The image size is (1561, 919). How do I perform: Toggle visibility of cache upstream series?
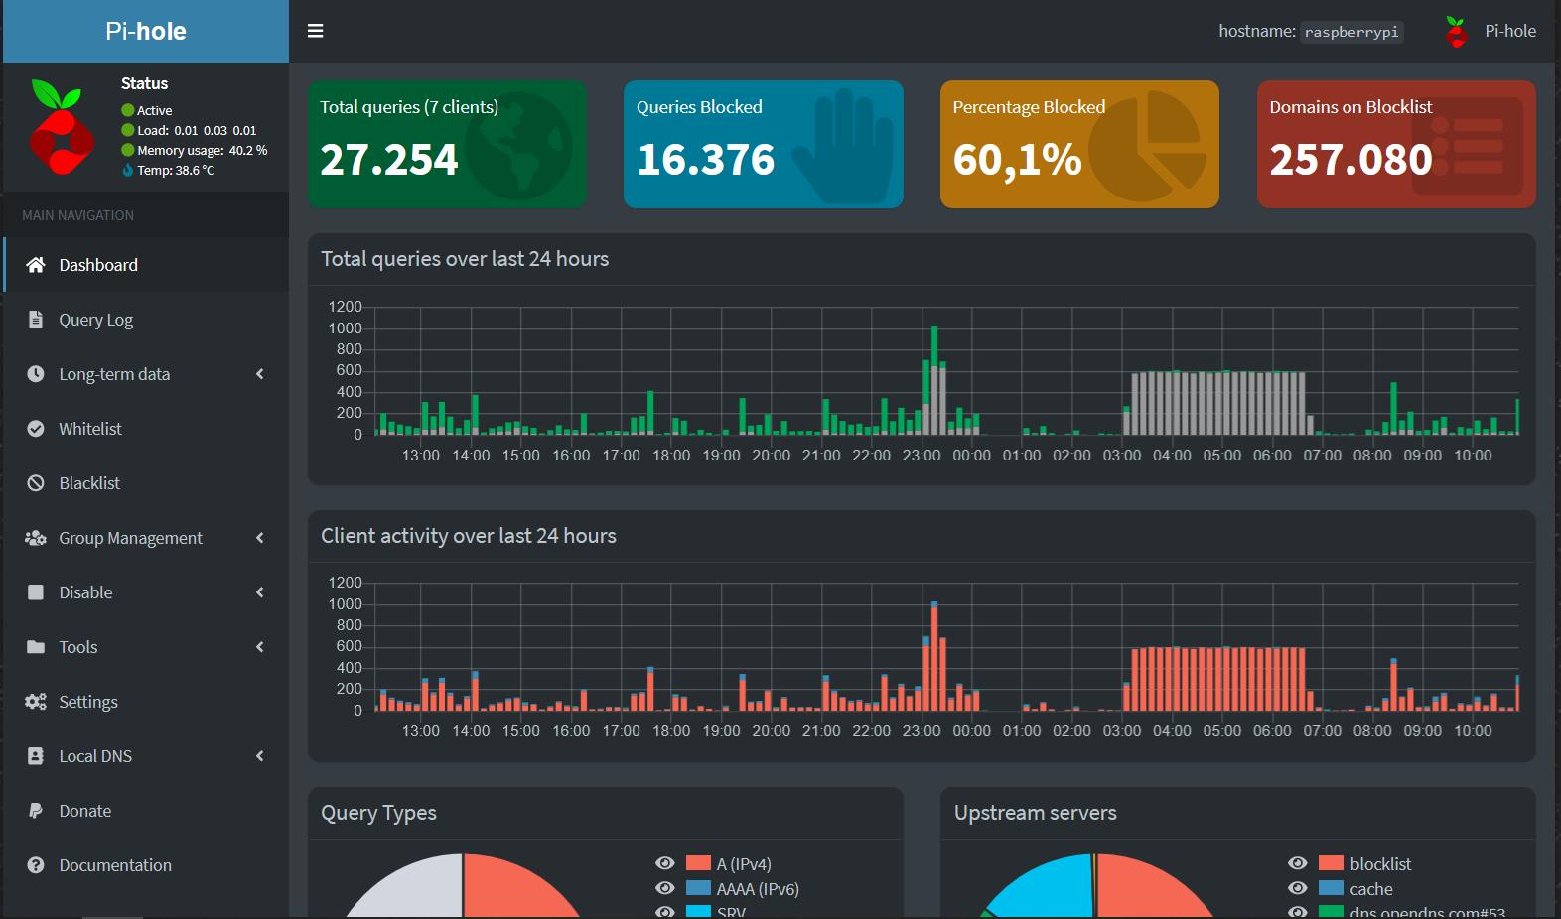1298,888
